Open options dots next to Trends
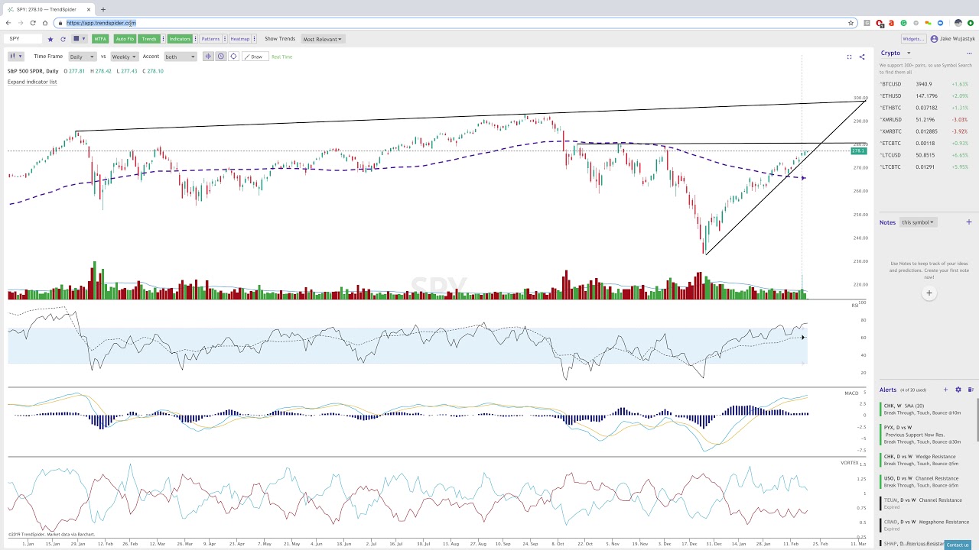Screen dimensions: 979x550 coord(163,39)
